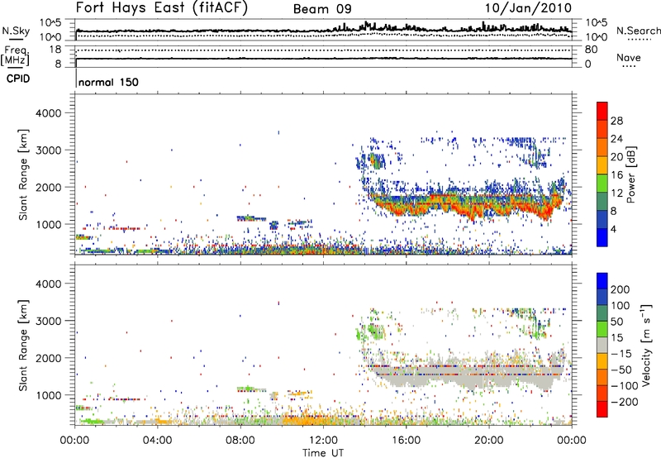Pick the red segment of power colorbar
This screenshot has height=458, width=661.
[x=602, y=111]
